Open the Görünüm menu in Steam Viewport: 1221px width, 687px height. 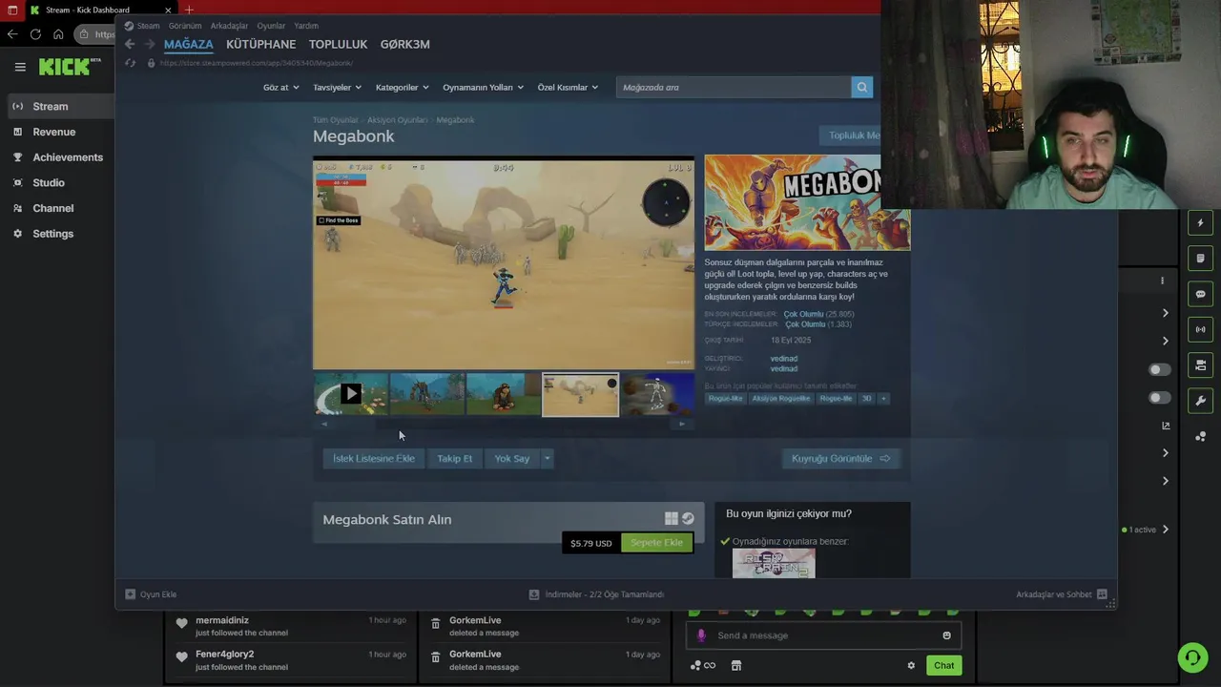point(185,26)
